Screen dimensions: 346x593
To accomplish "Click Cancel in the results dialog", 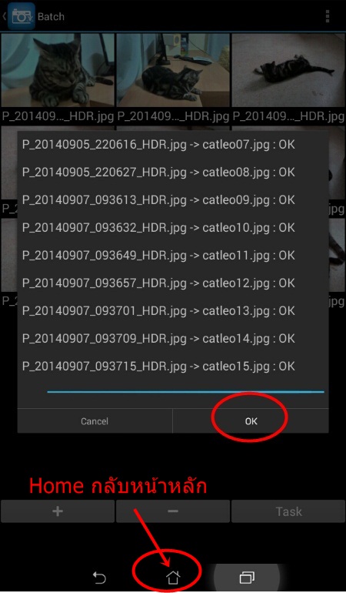I will (95, 421).
